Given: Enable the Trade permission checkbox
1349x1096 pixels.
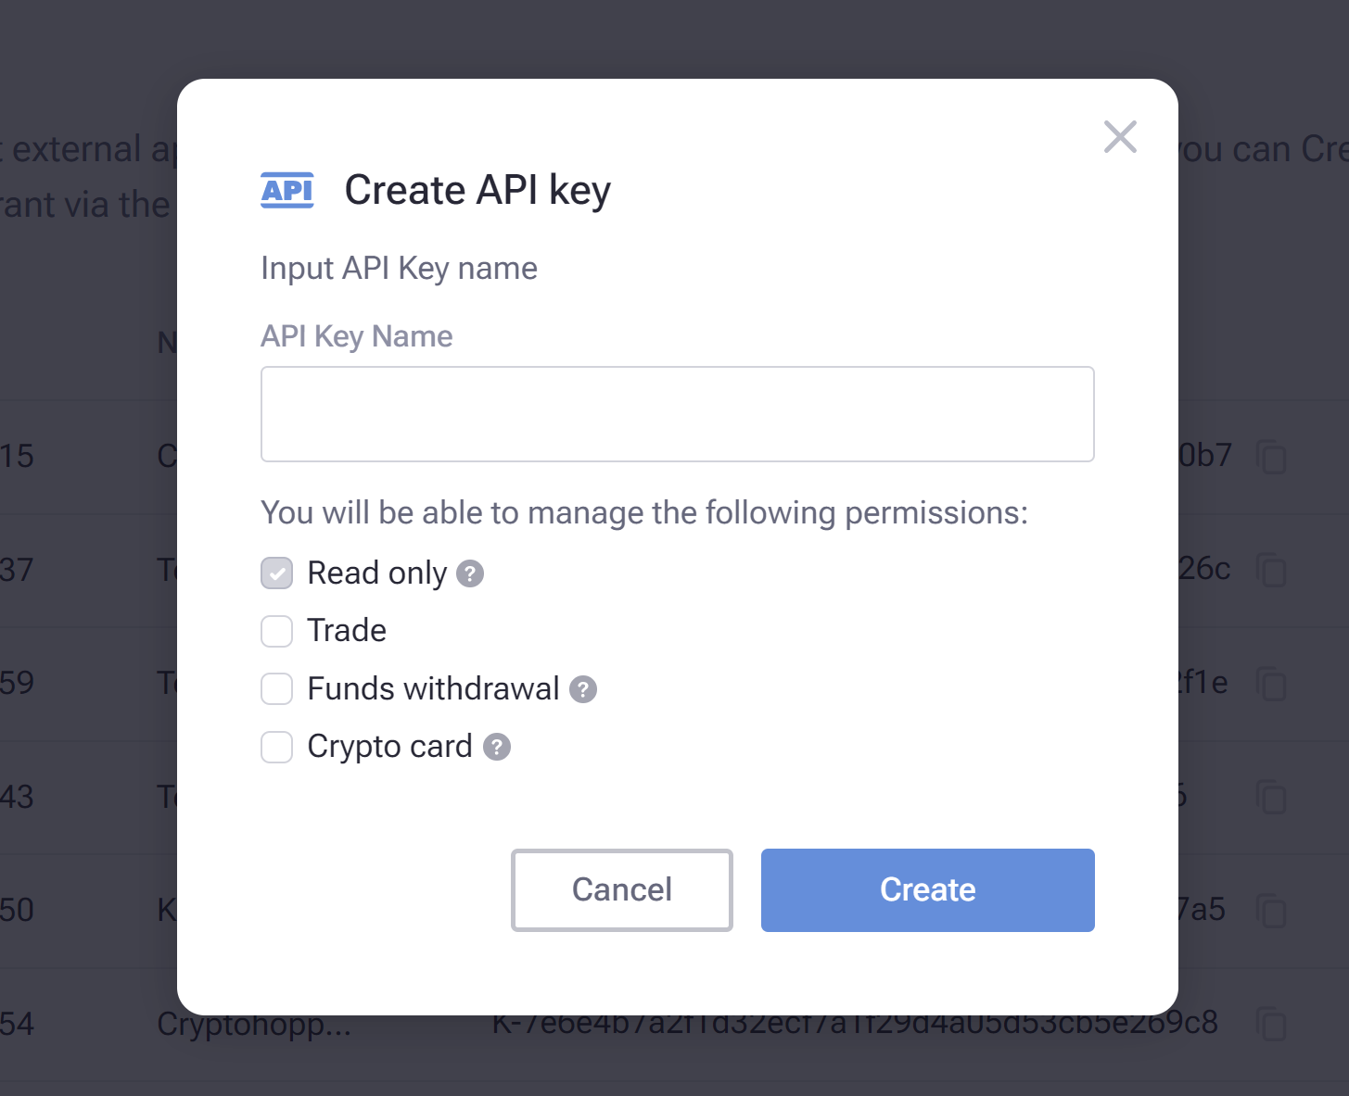Looking at the screenshot, I should (277, 631).
